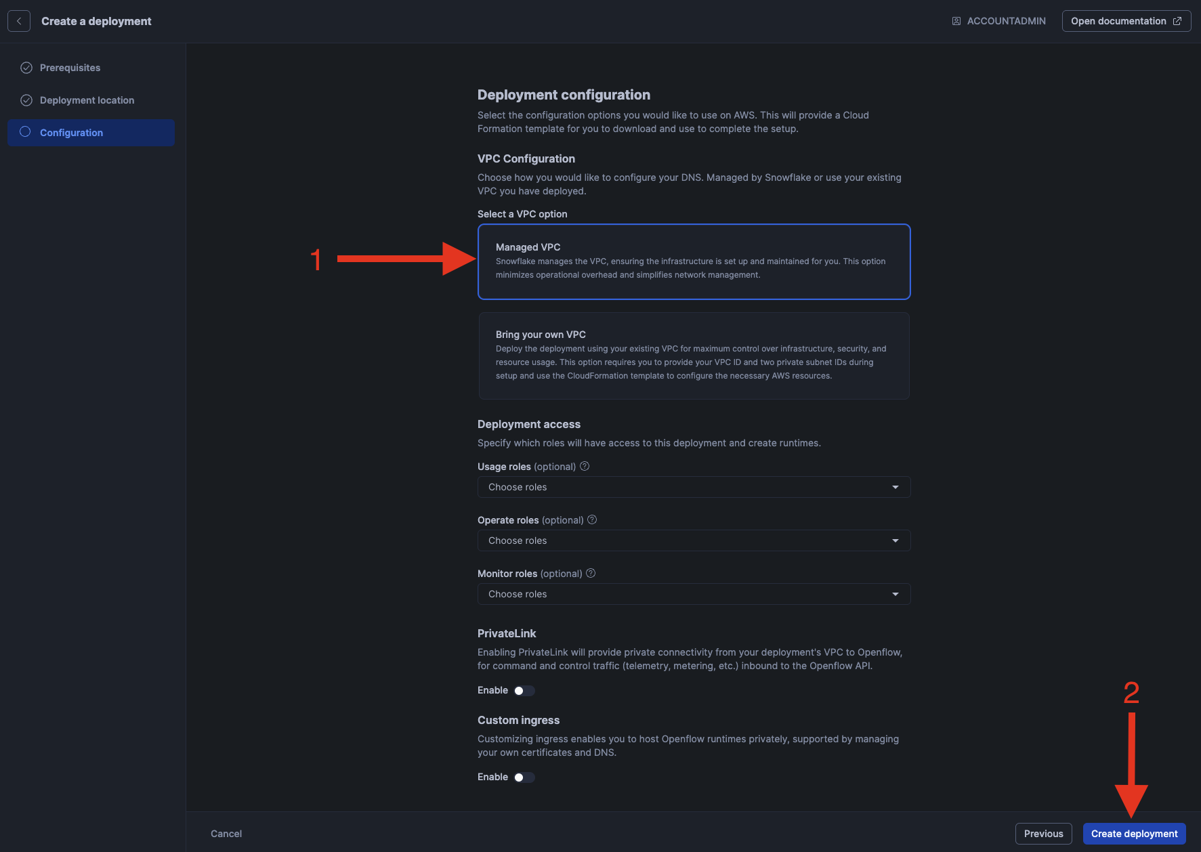Click the Previous button
The image size is (1201, 852).
[1043, 834]
